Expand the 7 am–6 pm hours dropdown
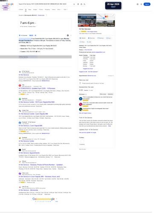Viewport: 154px width, 213px height. tap(35, 23)
